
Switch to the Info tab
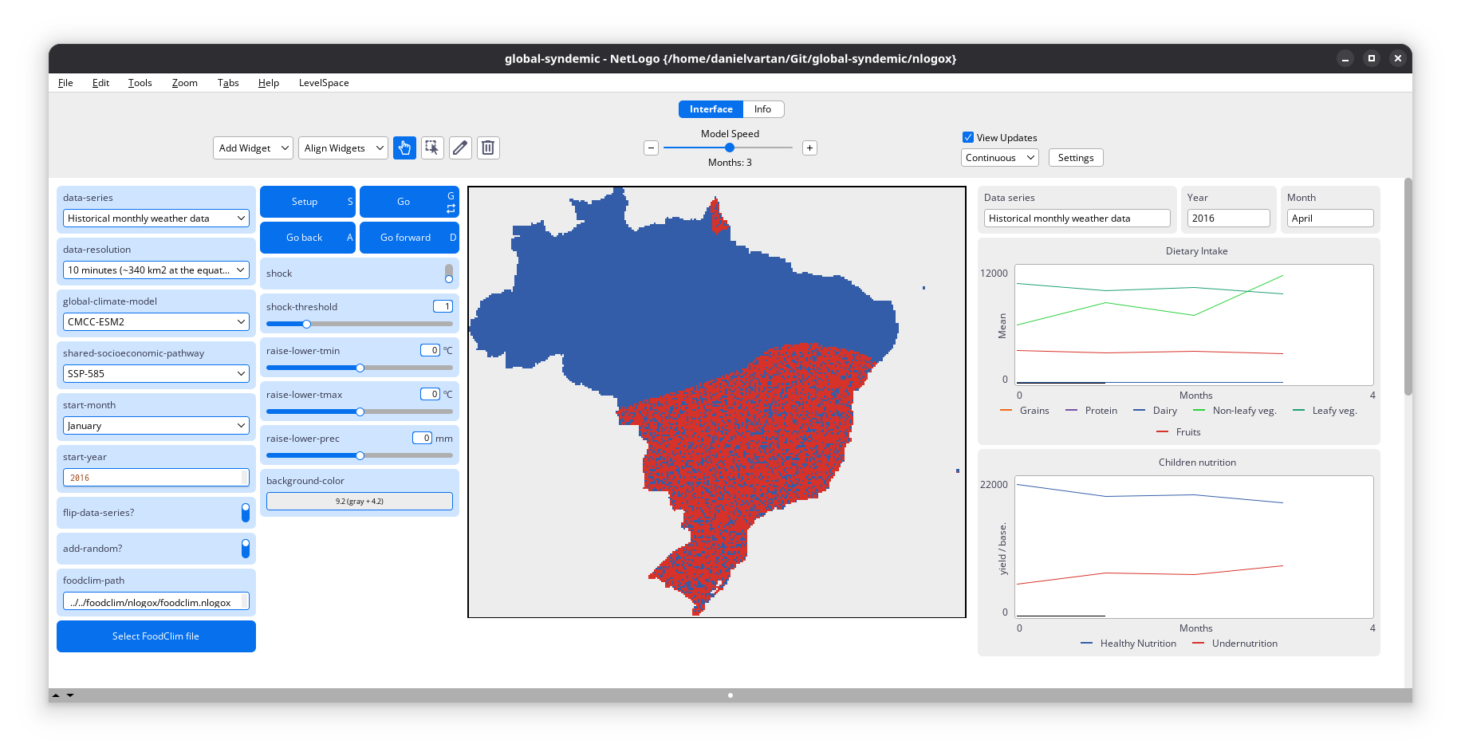point(762,109)
